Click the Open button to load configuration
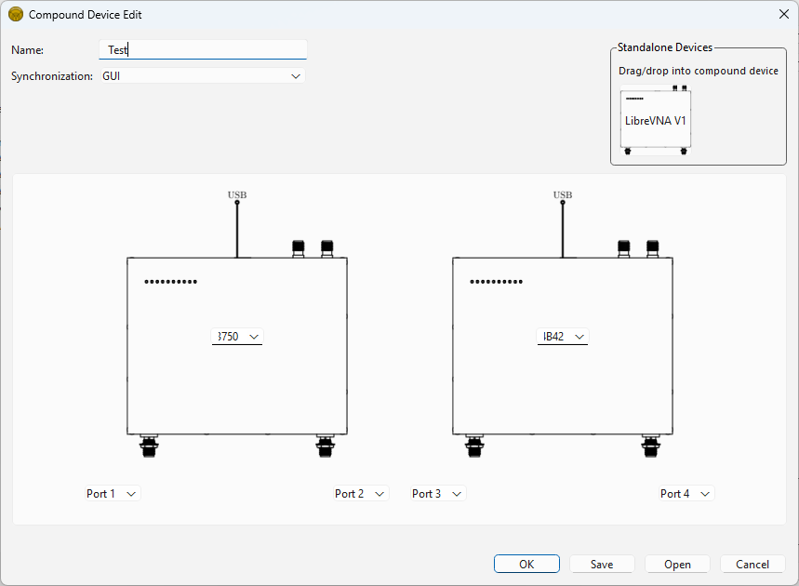Image resolution: width=799 pixels, height=586 pixels. (677, 564)
